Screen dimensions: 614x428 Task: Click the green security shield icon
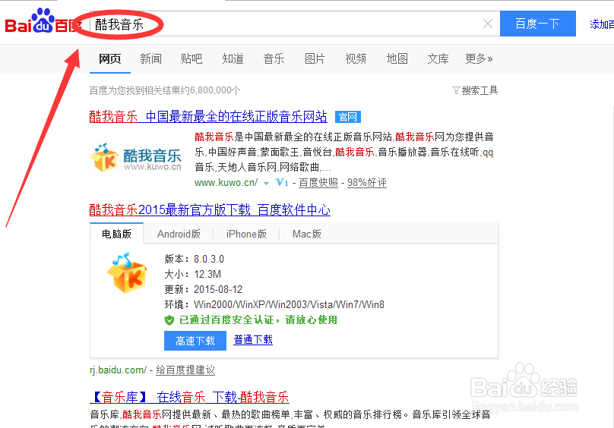[x=169, y=320]
